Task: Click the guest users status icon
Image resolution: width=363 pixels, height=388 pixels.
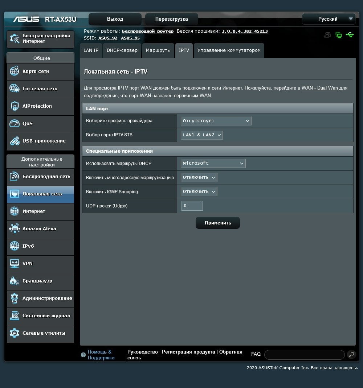Action: tap(327, 35)
